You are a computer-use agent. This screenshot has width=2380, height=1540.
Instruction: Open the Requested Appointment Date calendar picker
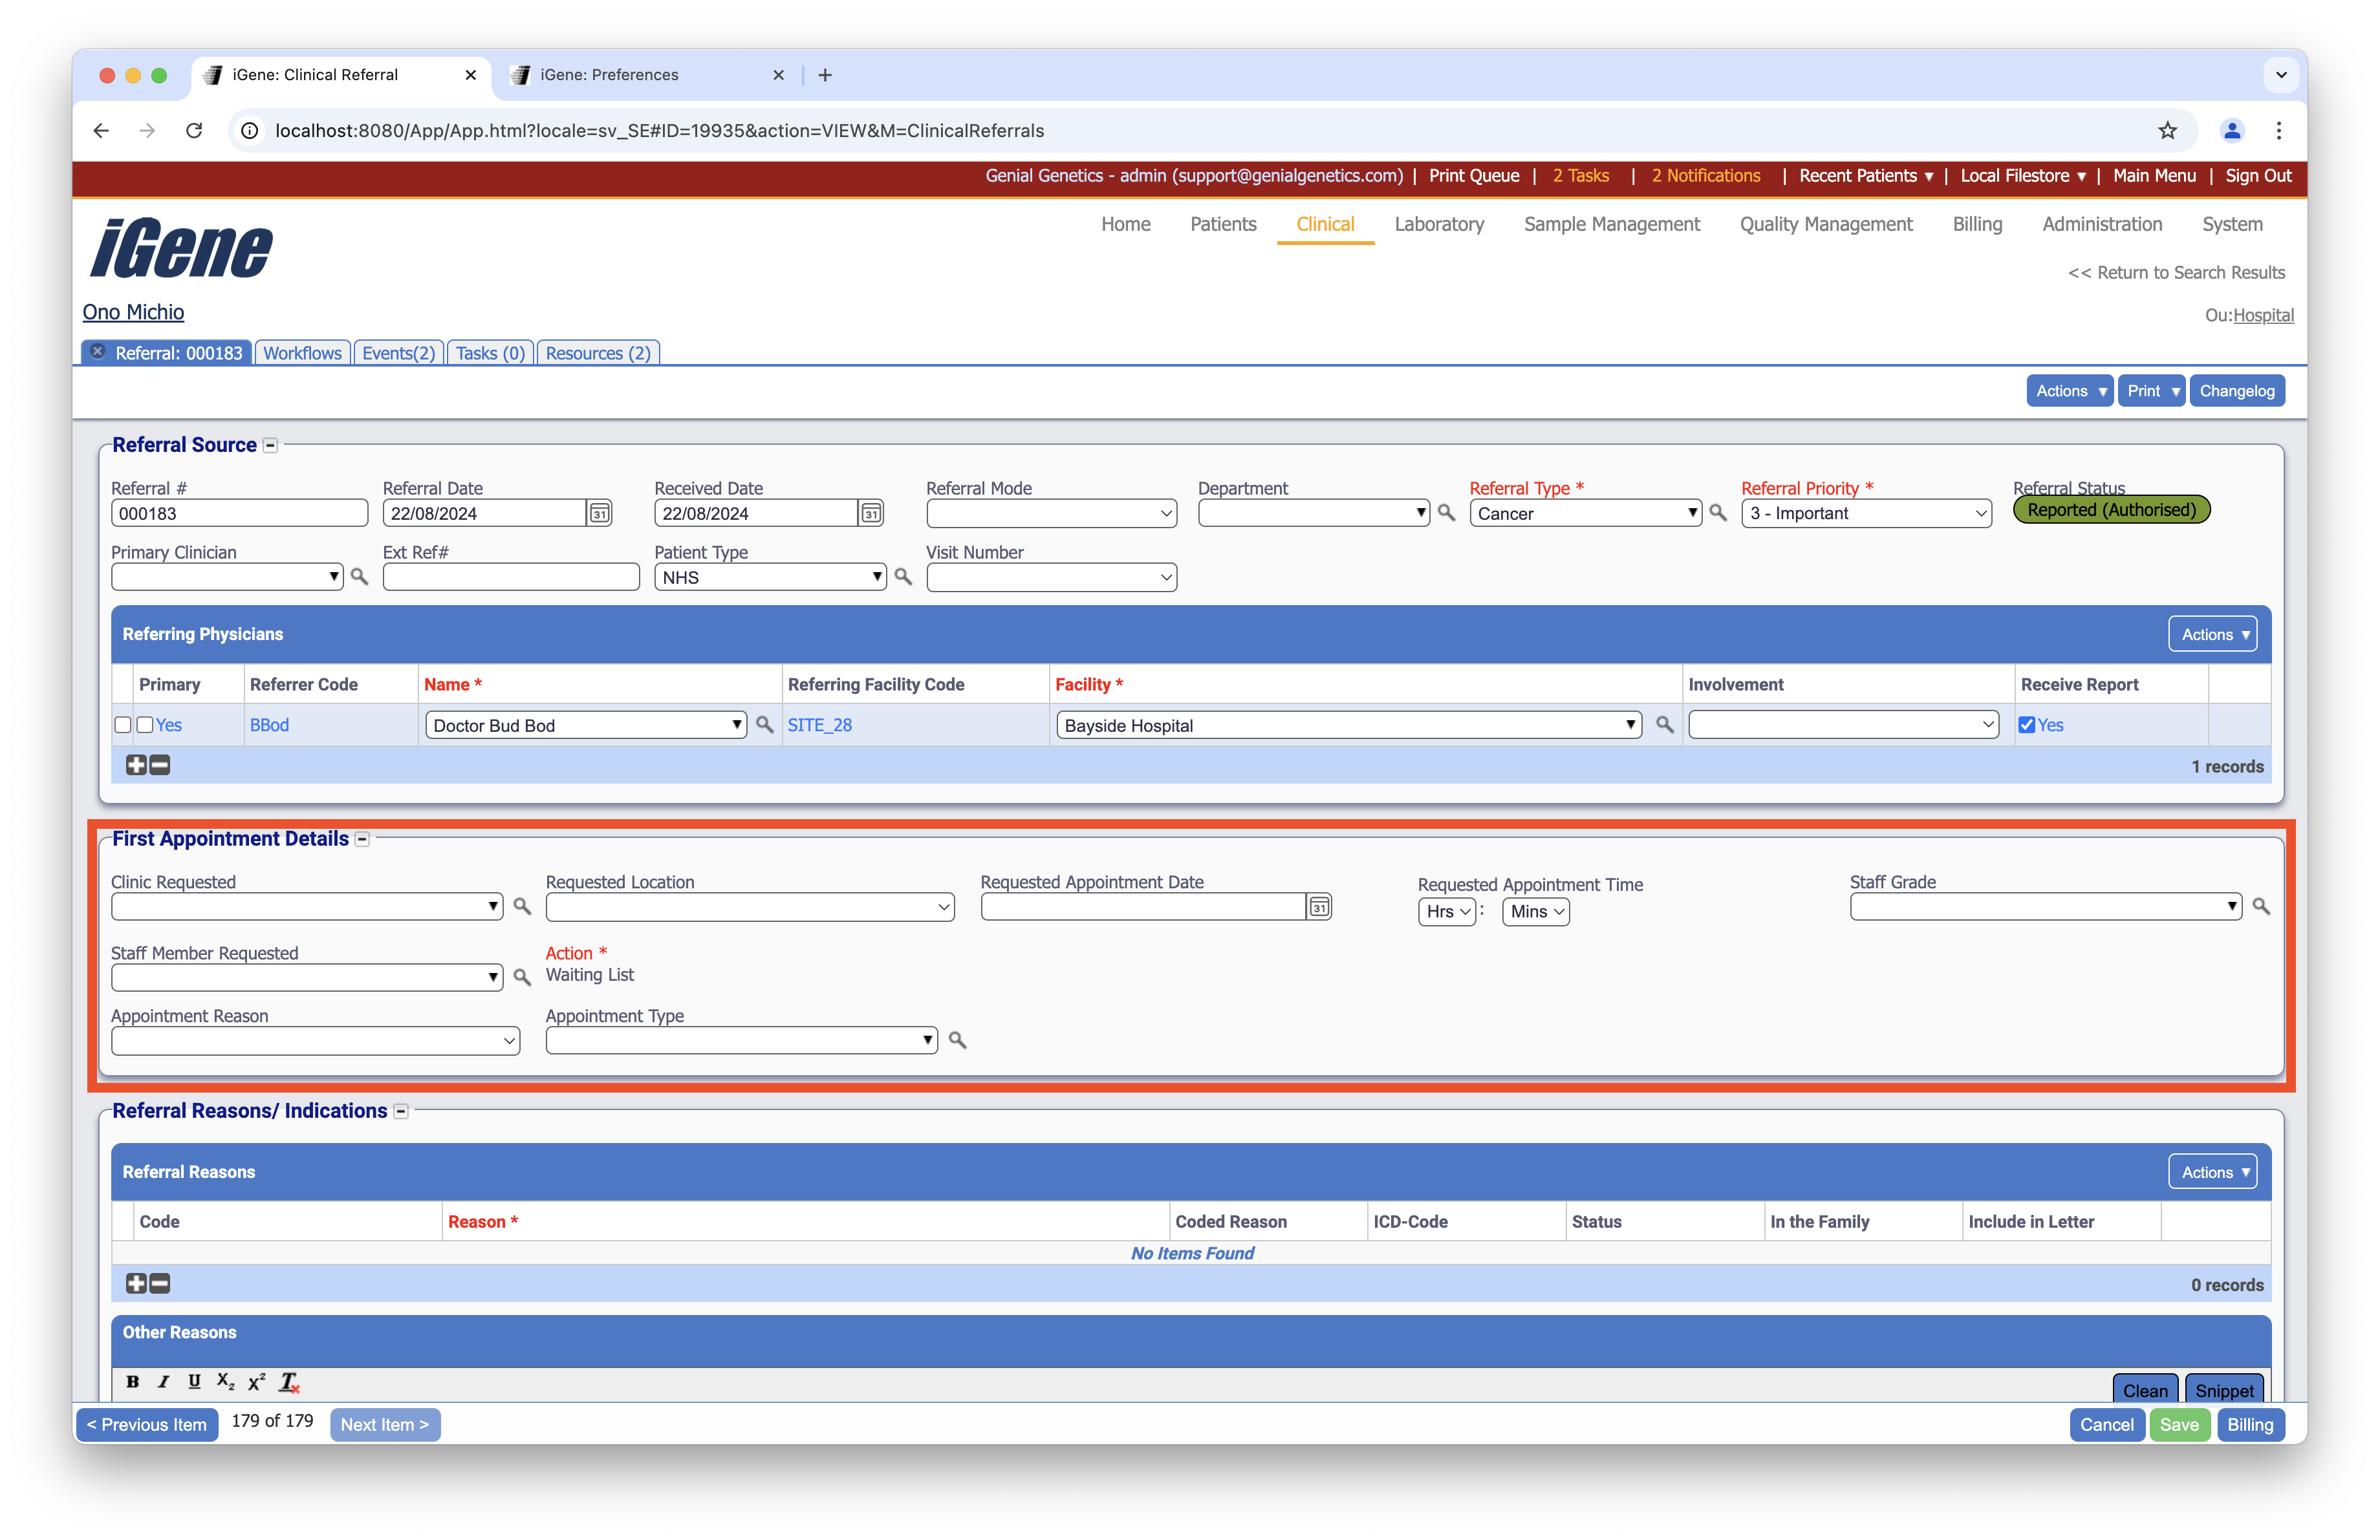point(1319,906)
